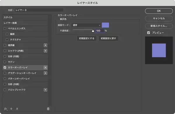Click 初期設定にする button
This screenshot has width=175, height=114.
pos(87,38)
